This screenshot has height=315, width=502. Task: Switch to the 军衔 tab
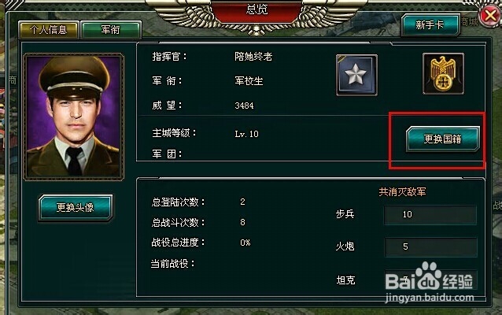click(111, 30)
